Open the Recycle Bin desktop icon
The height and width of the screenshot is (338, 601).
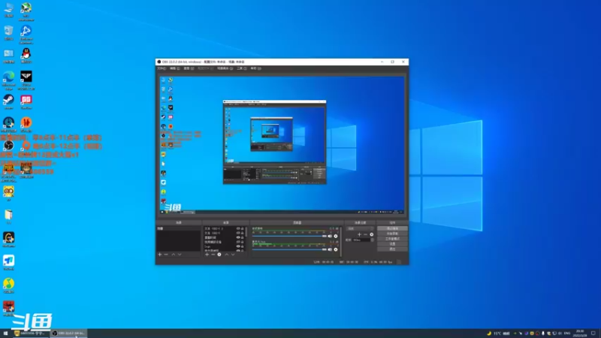(8, 32)
